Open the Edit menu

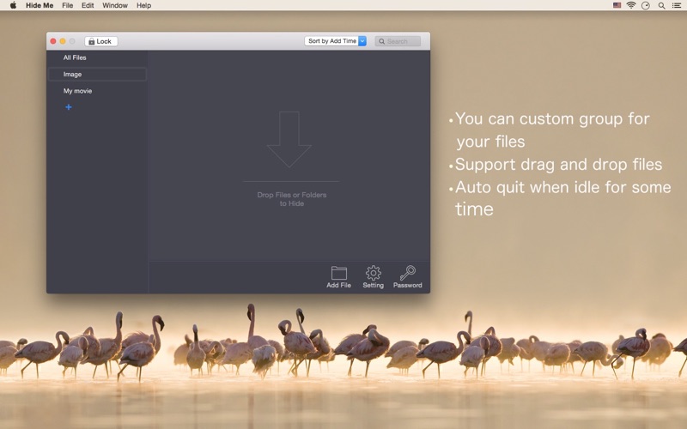[x=88, y=5]
